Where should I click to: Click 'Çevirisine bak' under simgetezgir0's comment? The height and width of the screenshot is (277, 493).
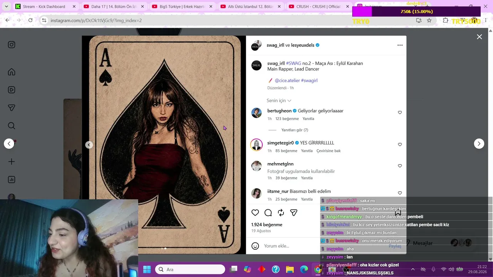329,151
